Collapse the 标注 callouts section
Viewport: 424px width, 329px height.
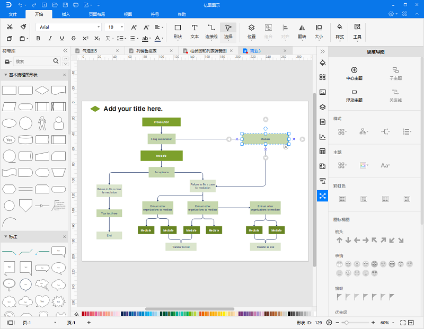5,236
